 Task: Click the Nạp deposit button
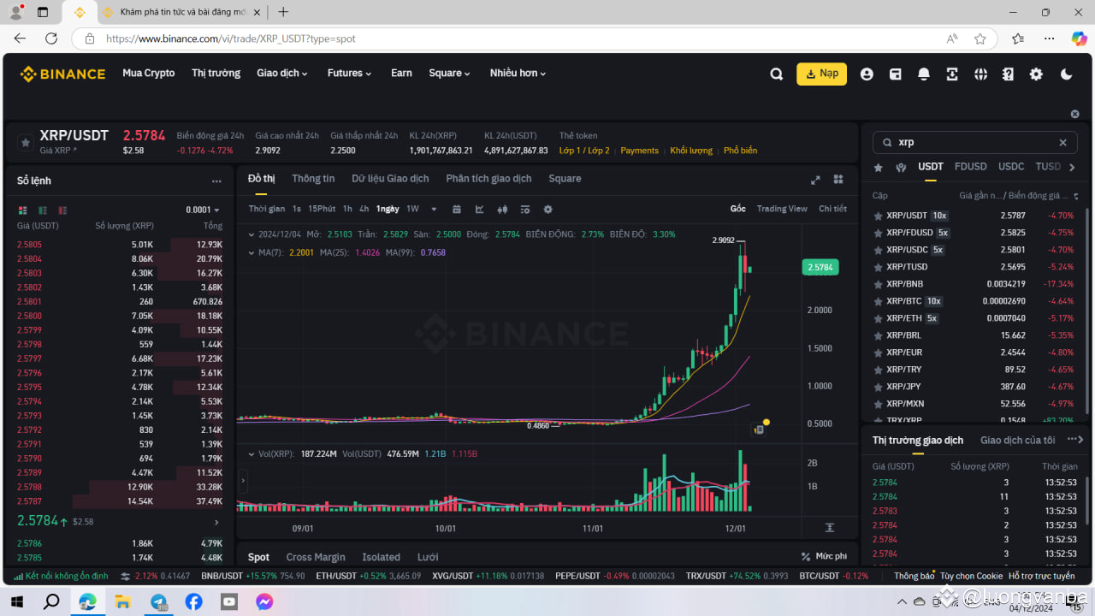click(821, 74)
